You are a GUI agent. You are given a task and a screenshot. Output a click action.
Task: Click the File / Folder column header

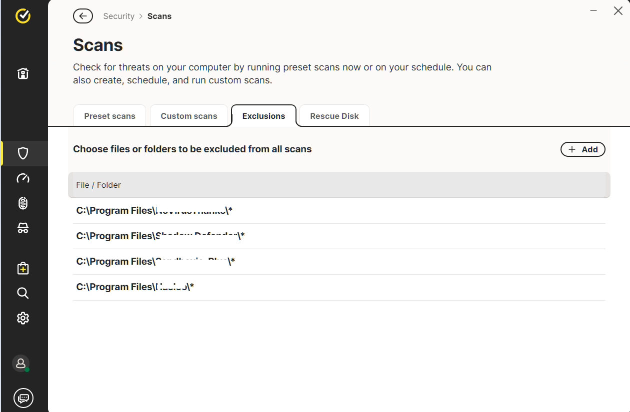coord(98,185)
